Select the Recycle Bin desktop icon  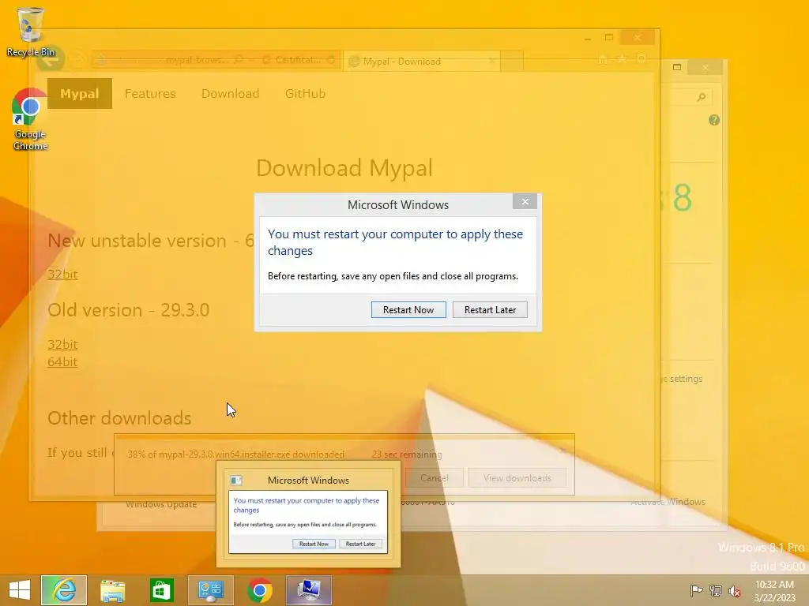click(31, 32)
